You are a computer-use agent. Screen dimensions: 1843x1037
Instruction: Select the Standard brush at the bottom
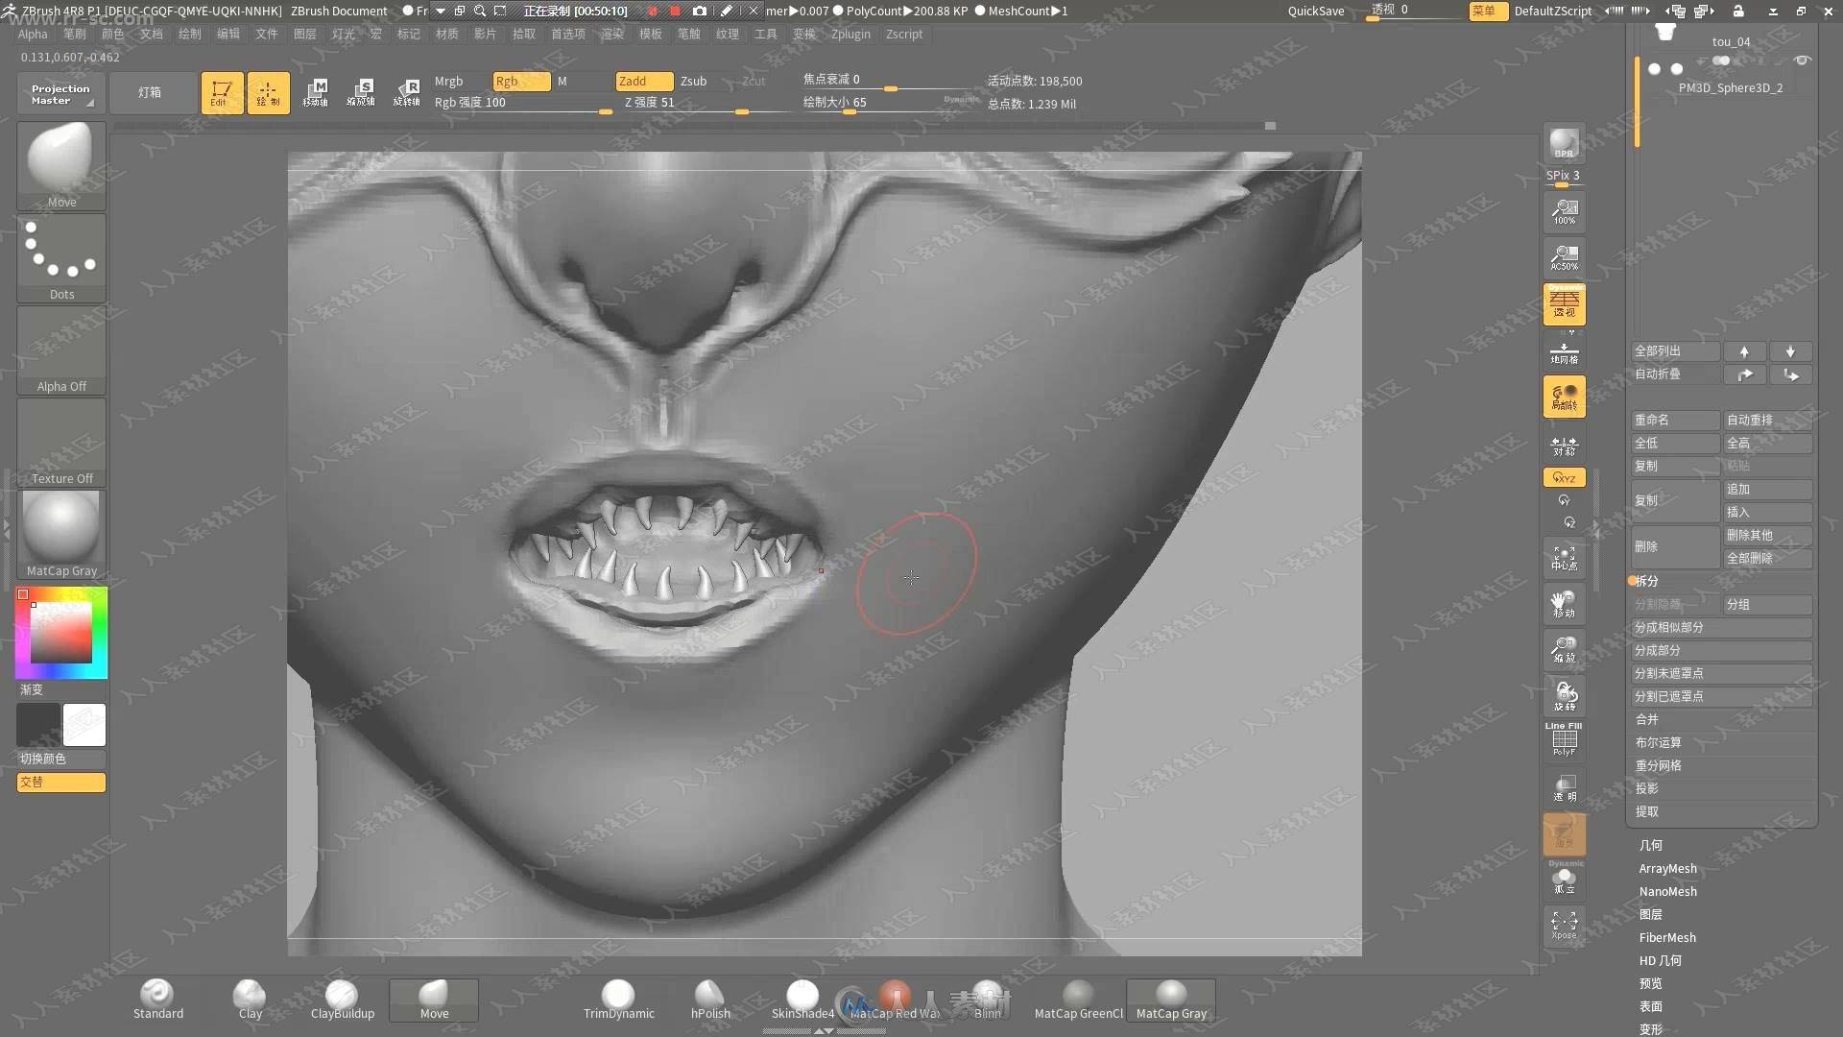pyautogui.click(x=158, y=1000)
